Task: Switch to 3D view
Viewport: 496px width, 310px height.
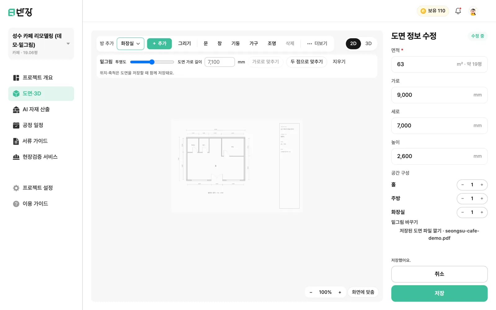Action: coord(368,43)
